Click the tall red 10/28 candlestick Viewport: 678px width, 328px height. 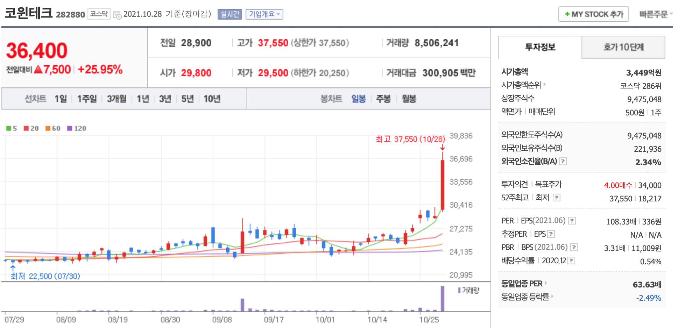(443, 185)
